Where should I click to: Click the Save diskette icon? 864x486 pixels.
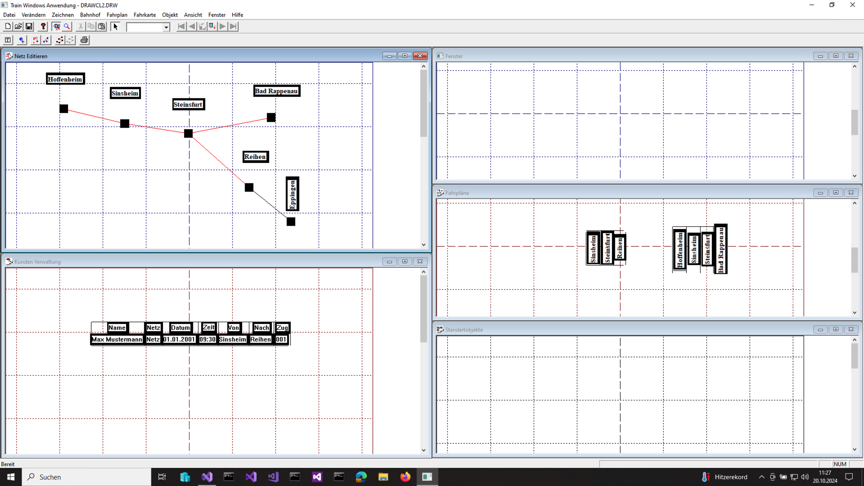coord(29,27)
